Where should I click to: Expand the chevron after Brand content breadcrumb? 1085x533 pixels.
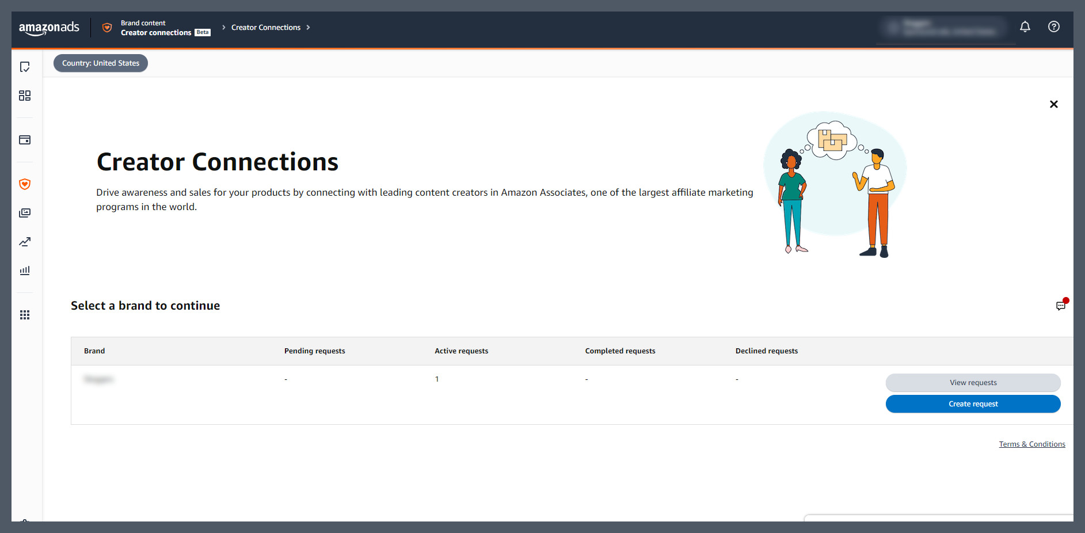[223, 27]
